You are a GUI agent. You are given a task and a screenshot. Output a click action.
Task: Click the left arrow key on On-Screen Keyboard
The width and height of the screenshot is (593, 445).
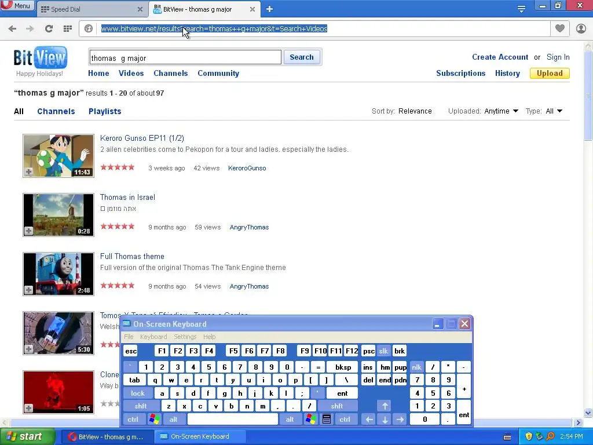tap(369, 420)
